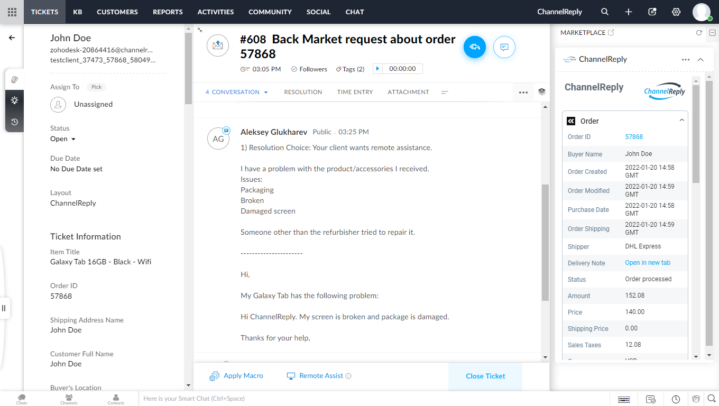Refresh the Marketplace panel

click(699, 33)
